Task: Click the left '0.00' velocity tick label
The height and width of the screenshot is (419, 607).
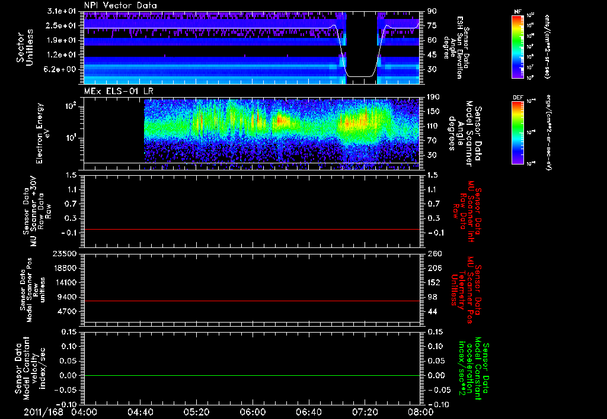Action: (69, 375)
